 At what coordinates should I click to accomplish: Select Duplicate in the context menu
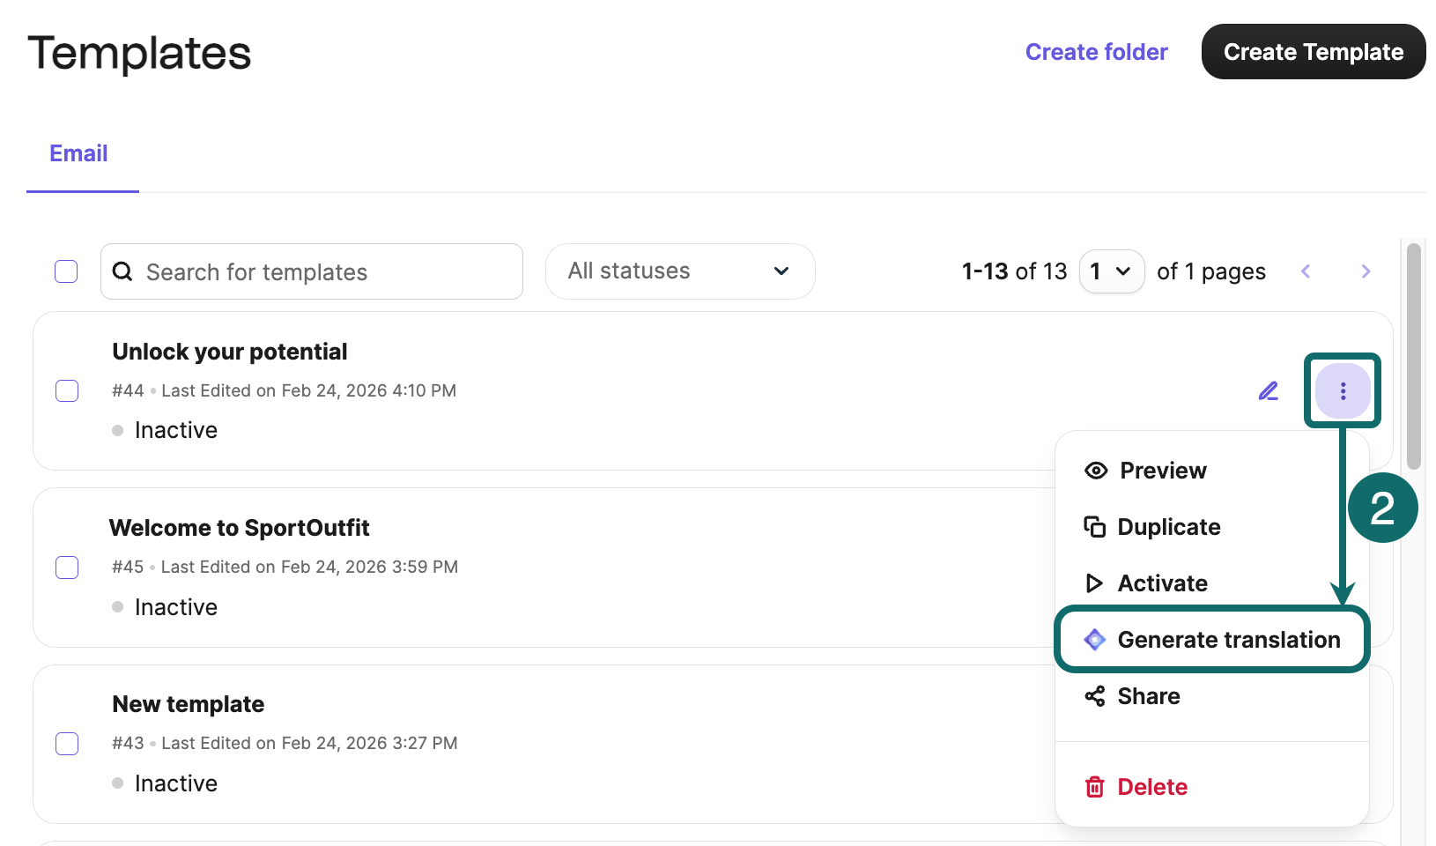[x=1168, y=527]
